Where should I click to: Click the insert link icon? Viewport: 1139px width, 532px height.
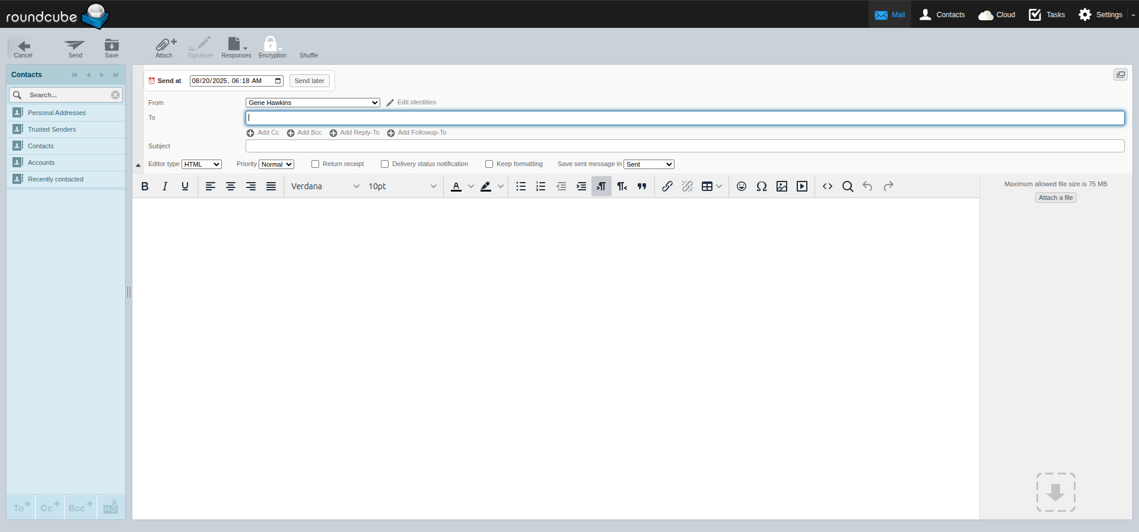click(667, 186)
